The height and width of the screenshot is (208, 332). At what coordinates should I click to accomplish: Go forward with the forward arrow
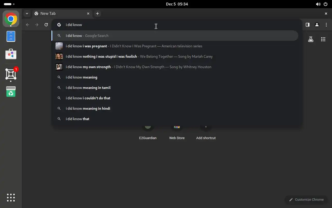tap(37, 25)
